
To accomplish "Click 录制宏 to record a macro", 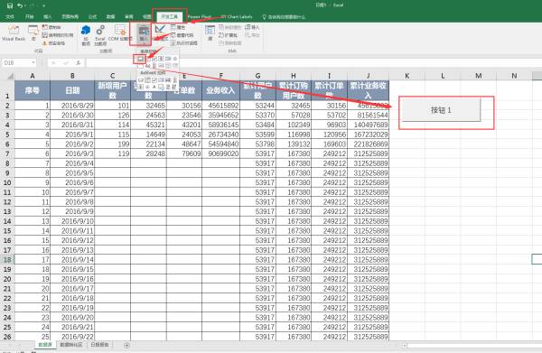I will (x=51, y=27).
